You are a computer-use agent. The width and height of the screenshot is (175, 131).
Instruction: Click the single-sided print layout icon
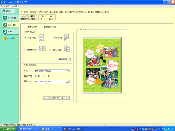click(41, 37)
